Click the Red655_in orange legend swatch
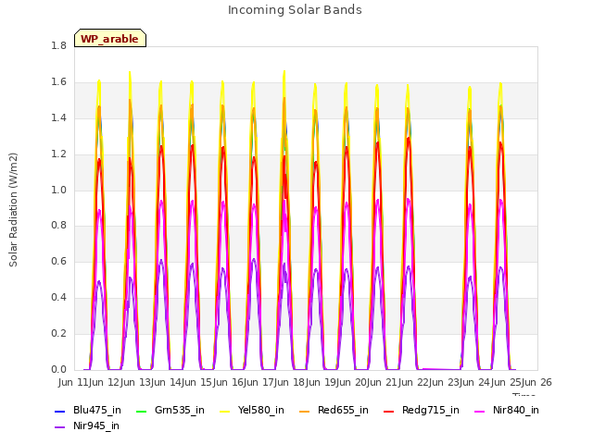Image resolution: width=593 pixels, height=444 pixels. 305,412
